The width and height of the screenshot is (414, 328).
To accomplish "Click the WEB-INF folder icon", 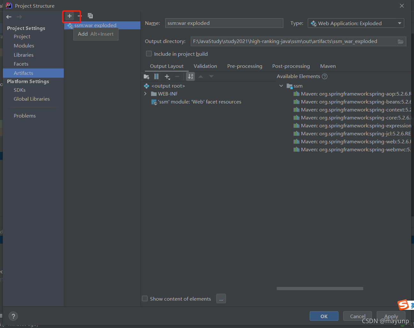I will [x=154, y=94].
